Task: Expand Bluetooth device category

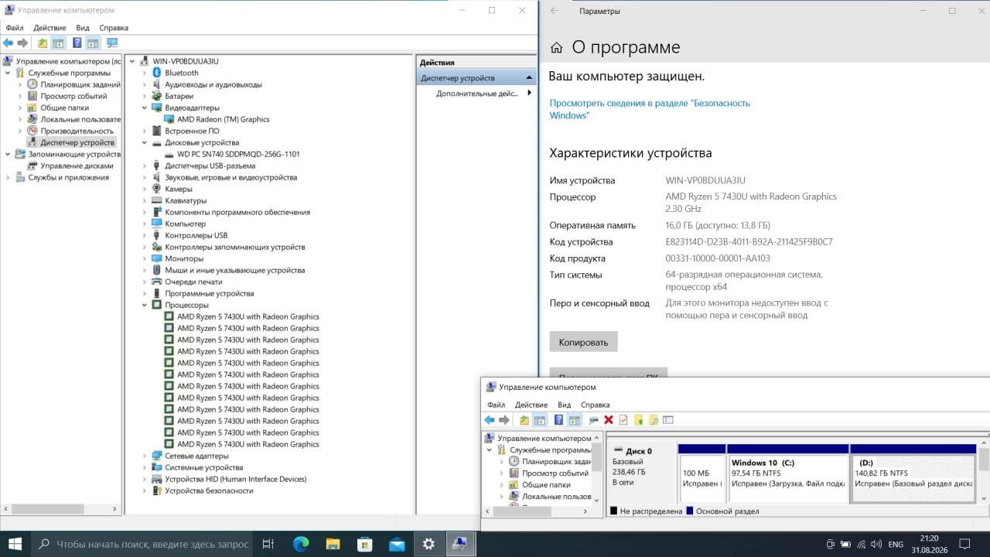Action: 145,73
